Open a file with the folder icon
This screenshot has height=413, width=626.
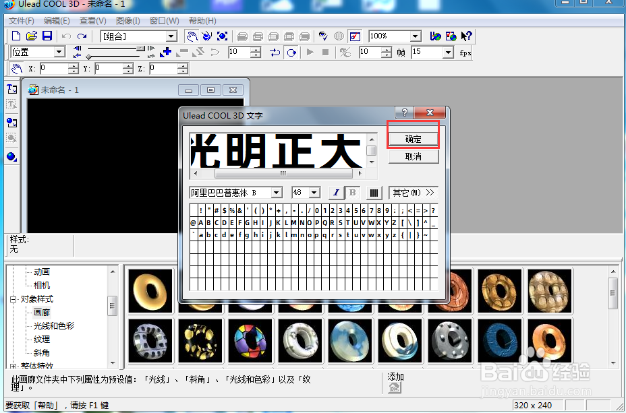(x=32, y=36)
